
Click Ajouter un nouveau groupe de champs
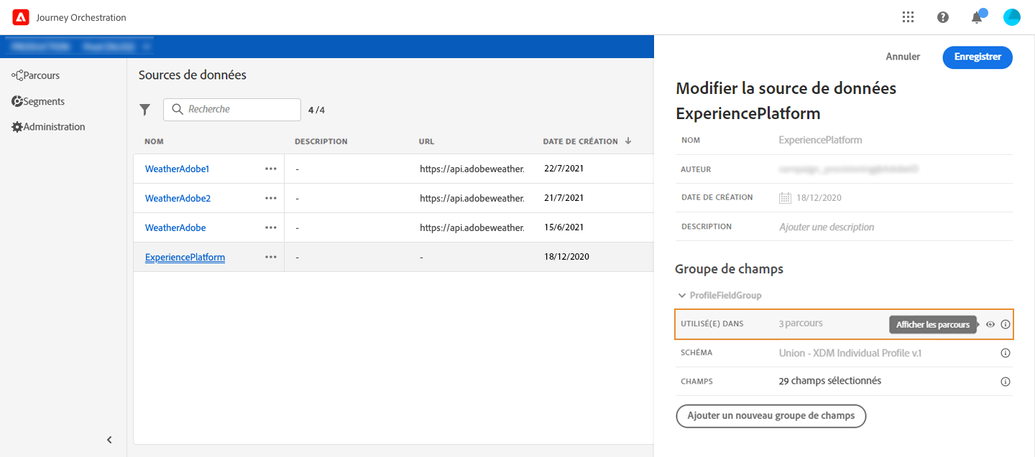771,416
